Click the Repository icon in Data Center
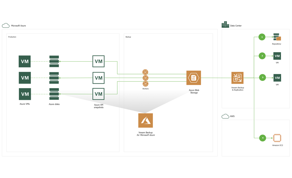Viewport: 292px width, 178px height. [x=277, y=37]
